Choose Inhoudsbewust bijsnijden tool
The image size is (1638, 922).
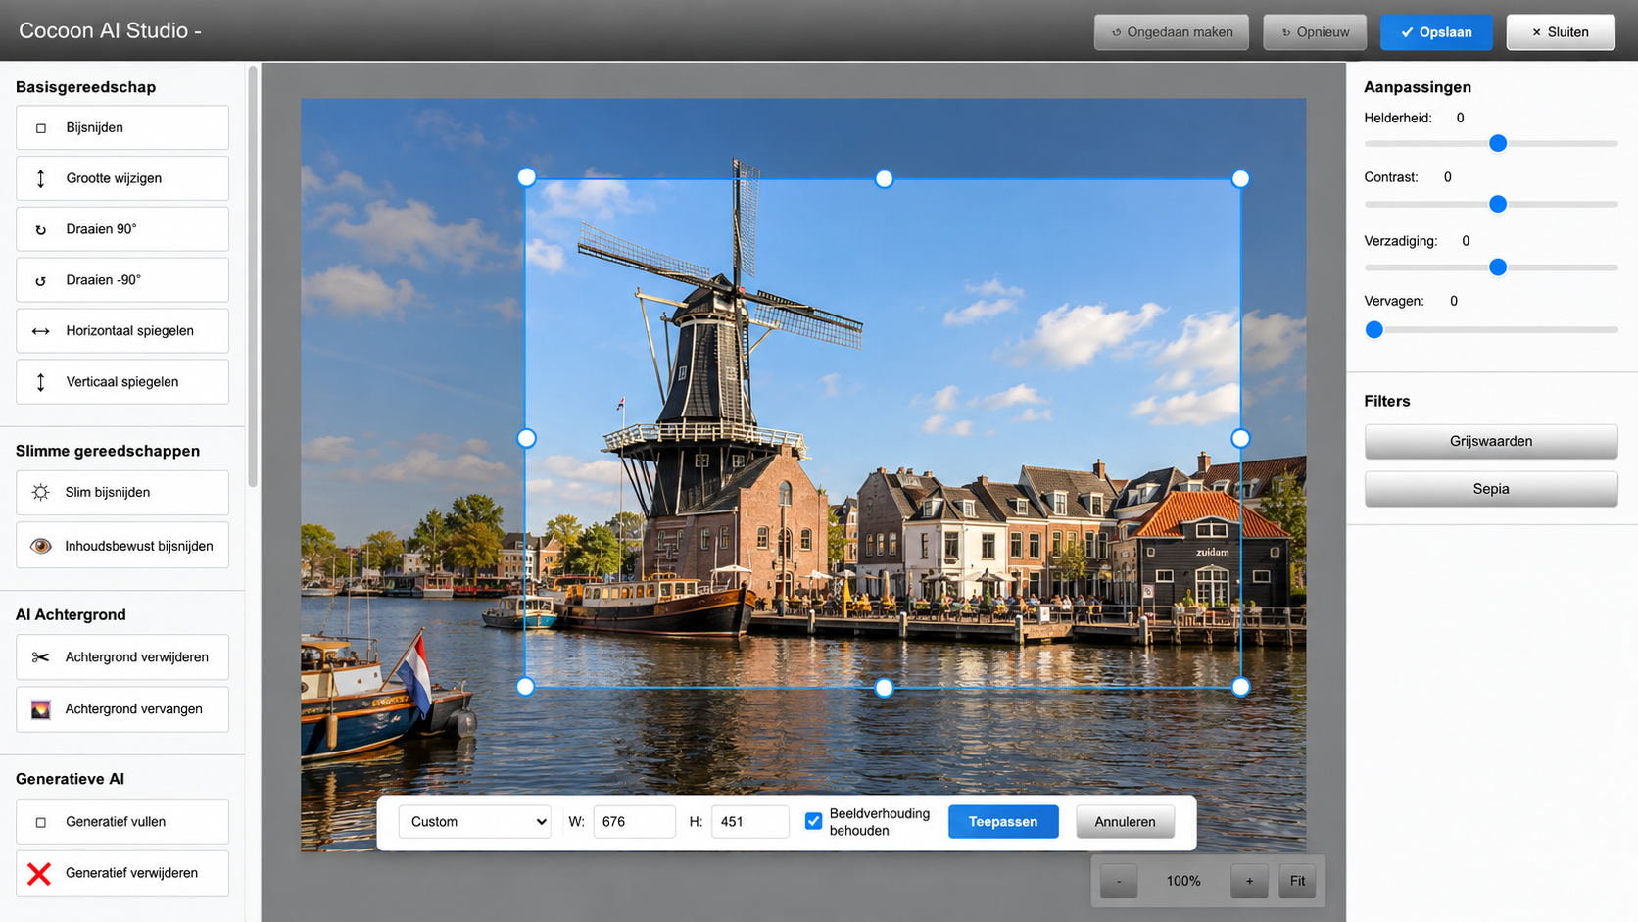[x=122, y=546]
